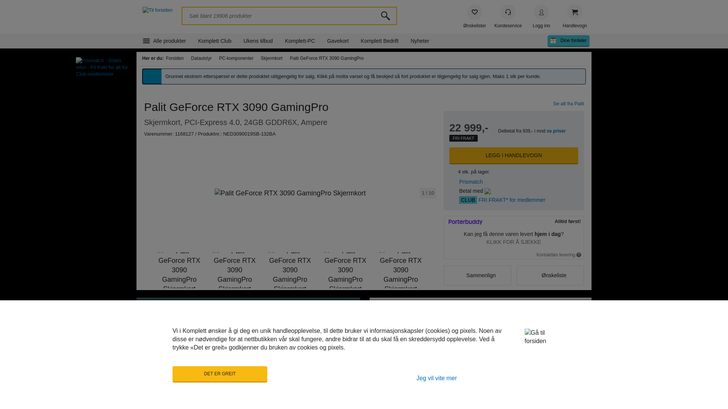Click Forsiden breadcrumb link

click(175, 58)
